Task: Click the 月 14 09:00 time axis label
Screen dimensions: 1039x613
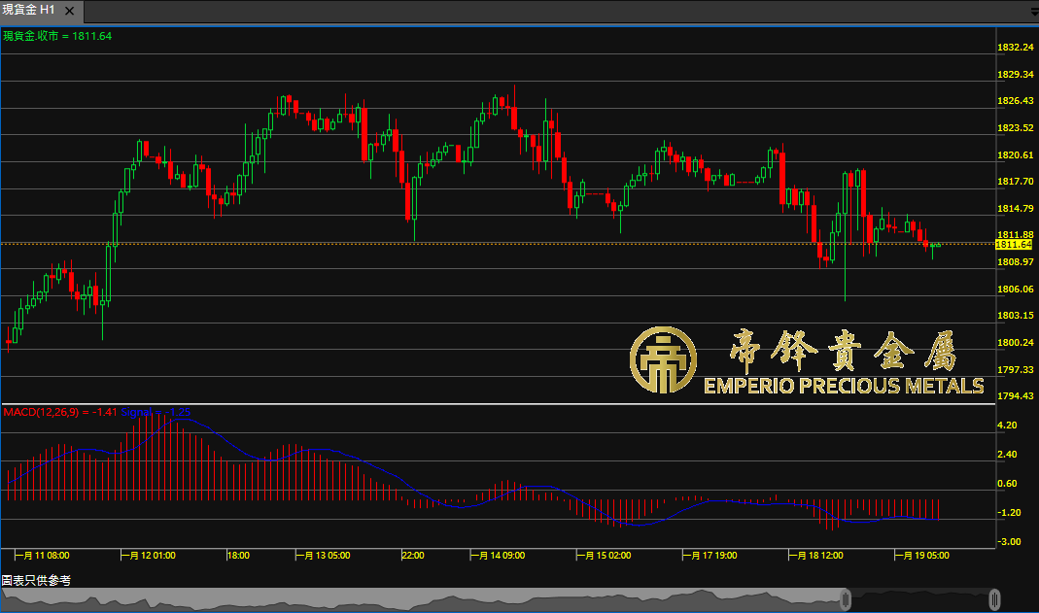Action: pos(500,556)
